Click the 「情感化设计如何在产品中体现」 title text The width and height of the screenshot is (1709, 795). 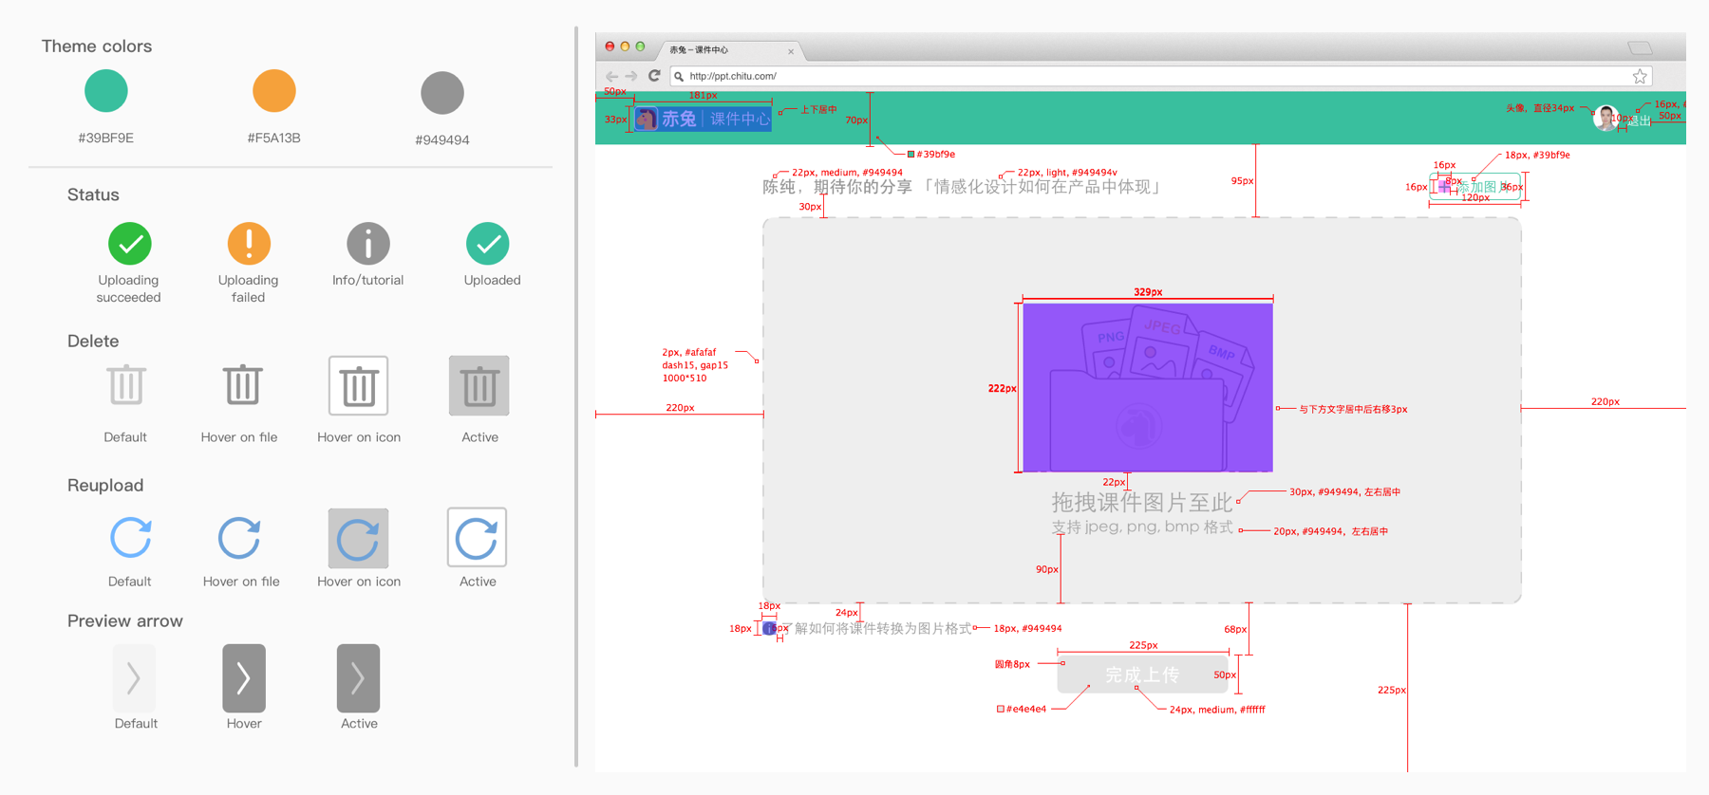[x=1042, y=187]
